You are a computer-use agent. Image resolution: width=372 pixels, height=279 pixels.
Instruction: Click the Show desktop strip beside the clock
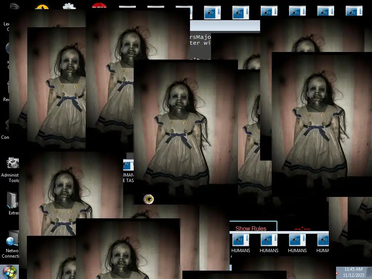[369, 272]
